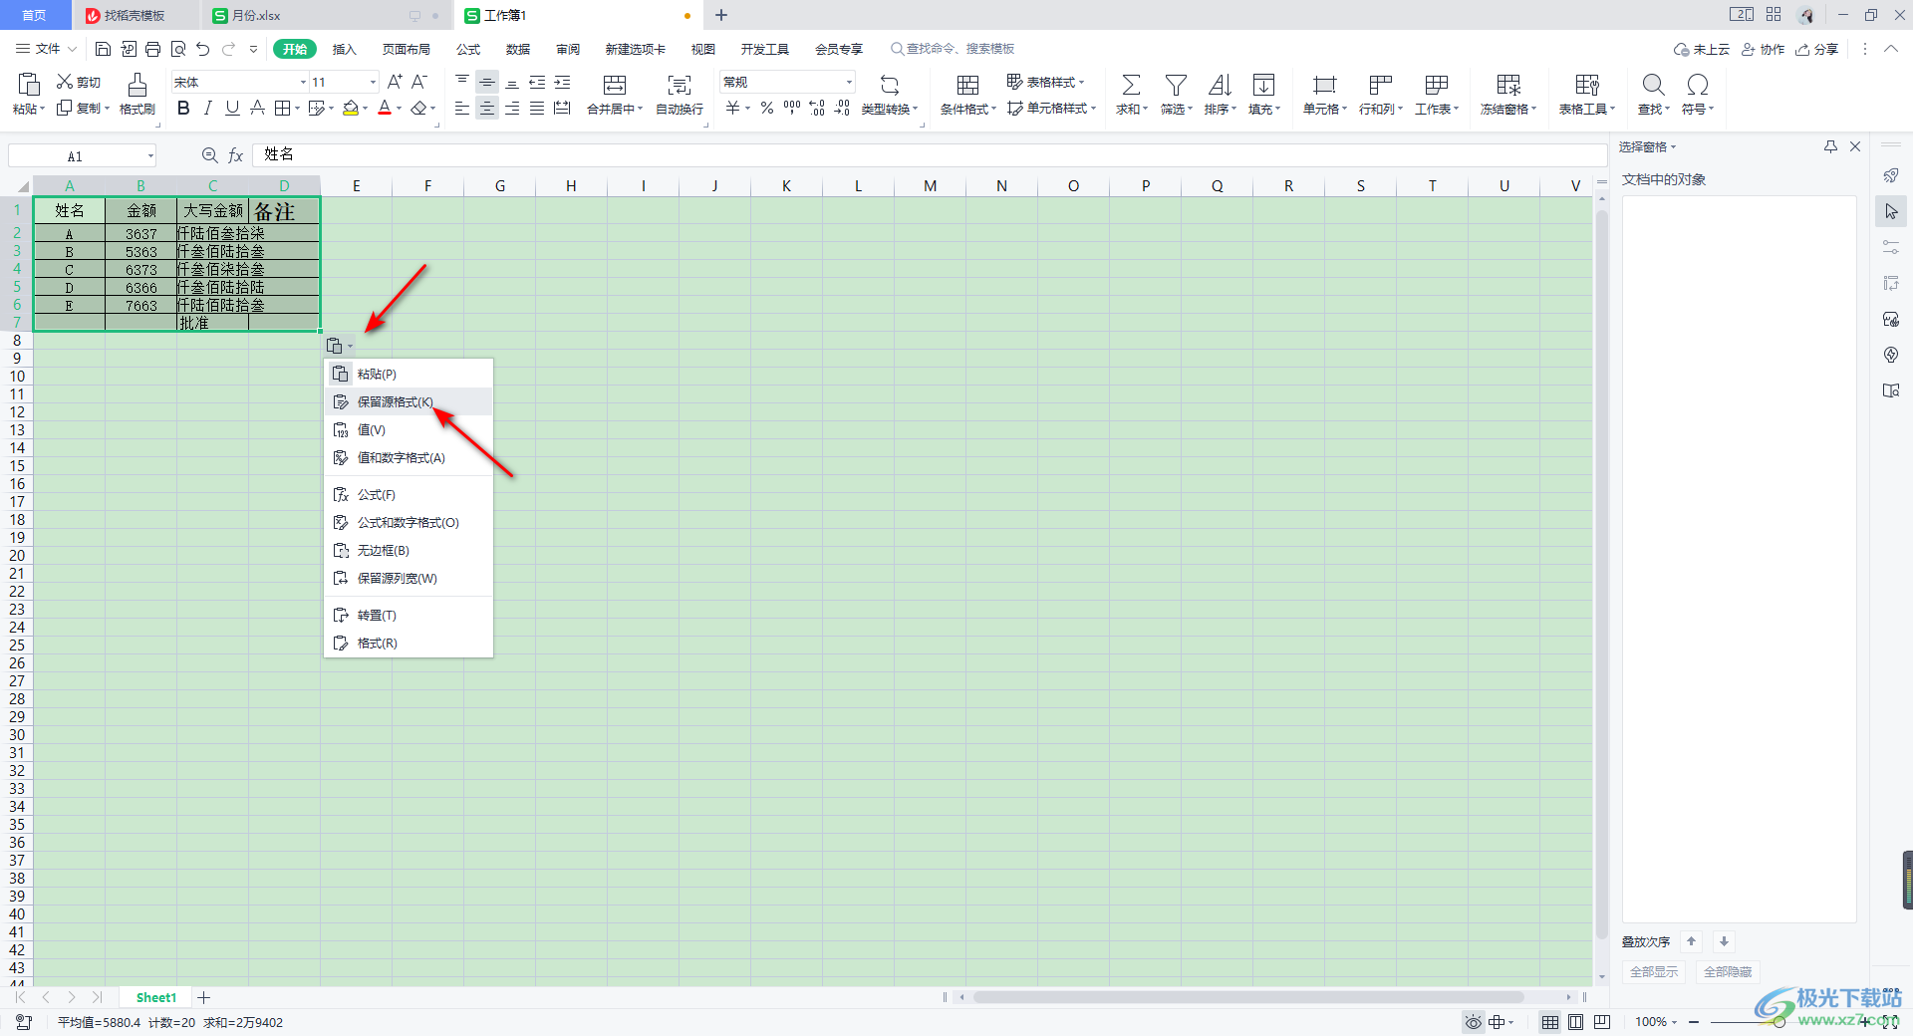Open the Conditional Formatting icon
The width and height of the screenshot is (1913, 1036).
[967, 85]
